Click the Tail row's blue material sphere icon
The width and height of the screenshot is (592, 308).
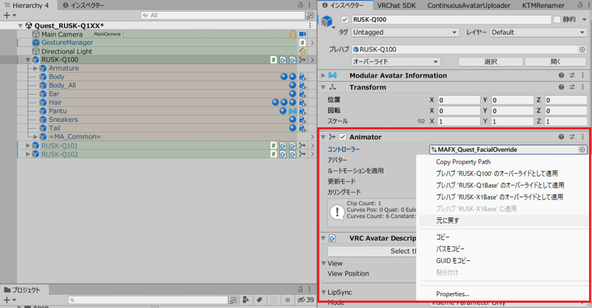tap(293, 128)
